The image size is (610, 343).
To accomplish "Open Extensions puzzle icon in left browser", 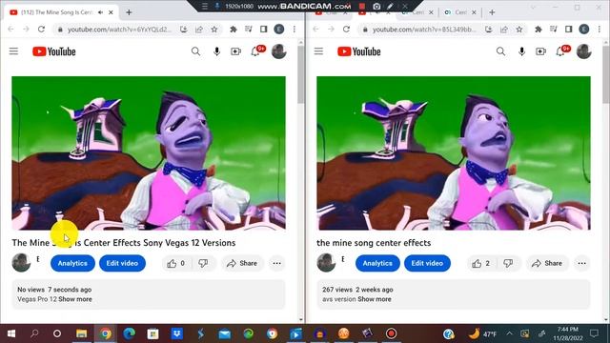I will click(234, 30).
